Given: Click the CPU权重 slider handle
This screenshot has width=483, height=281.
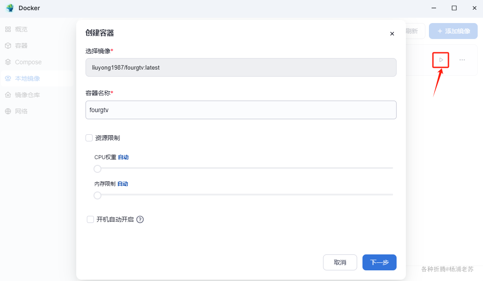Looking at the screenshot, I should coord(97,168).
